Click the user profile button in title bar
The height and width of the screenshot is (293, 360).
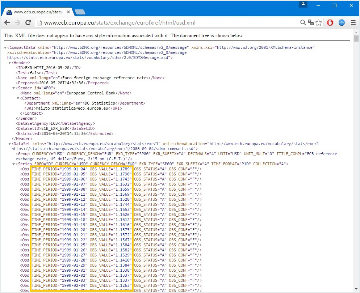[x=303, y=4]
